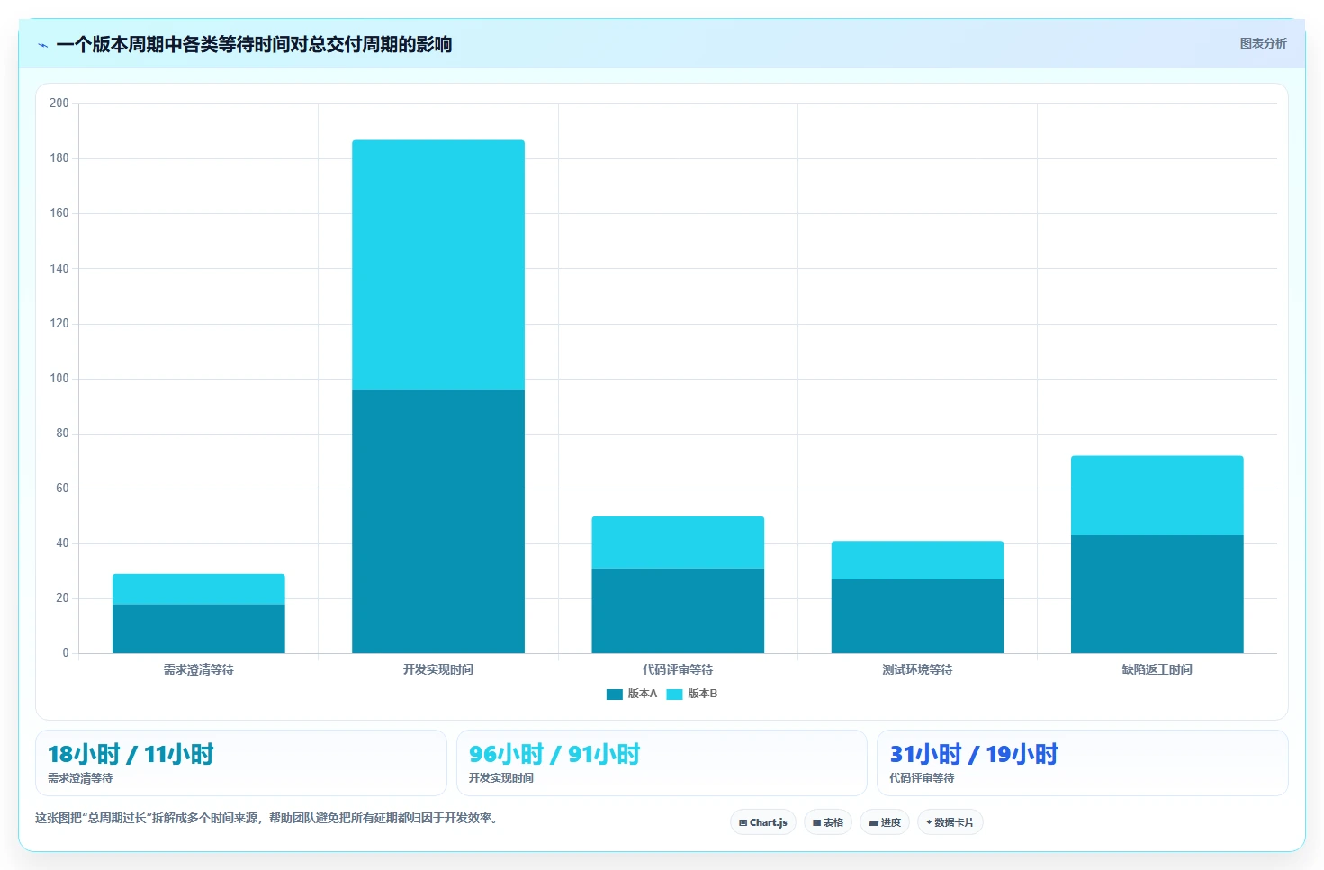
Task: Click the Chart.js tag chip
Action: pos(763,822)
